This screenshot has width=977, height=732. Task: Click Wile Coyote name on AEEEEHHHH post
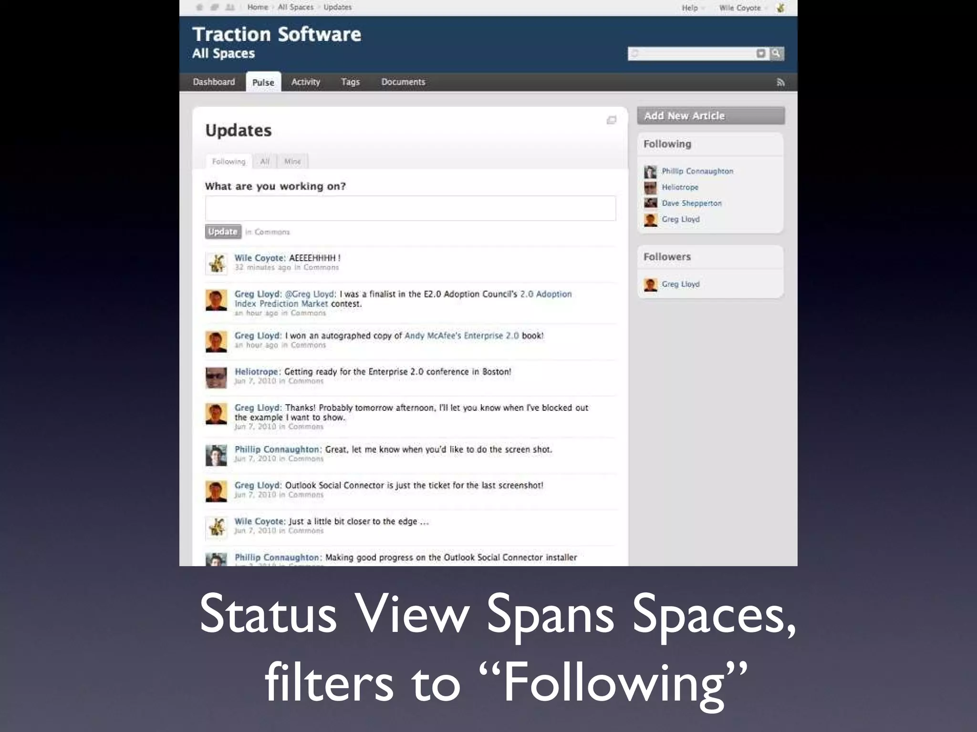[260, 258]
